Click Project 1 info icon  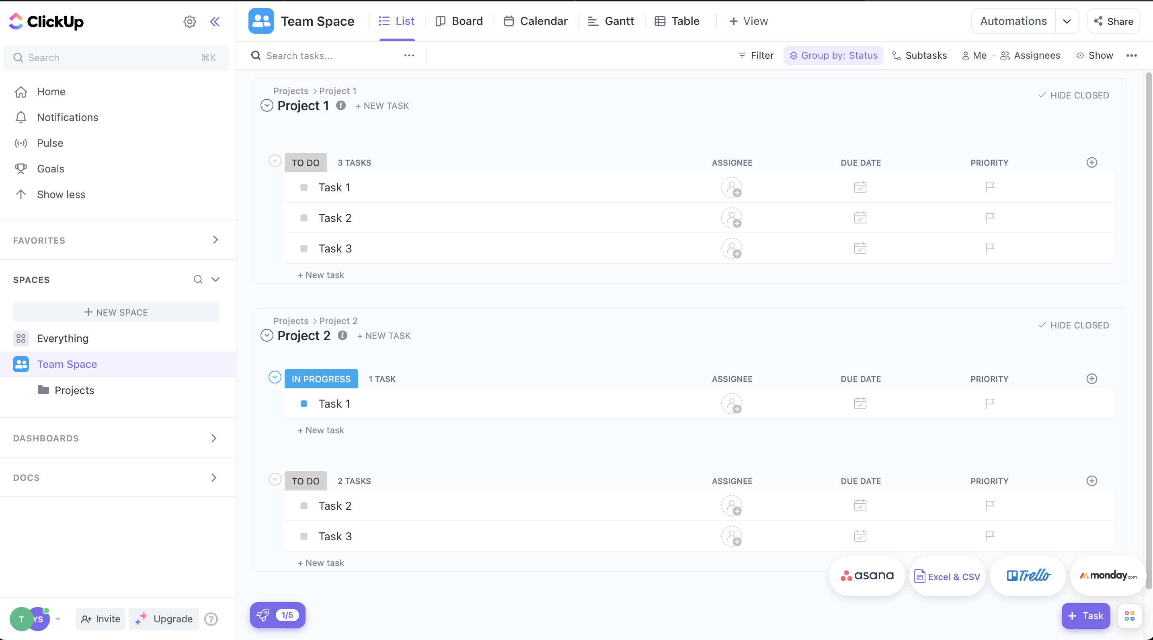pos(341,106)
